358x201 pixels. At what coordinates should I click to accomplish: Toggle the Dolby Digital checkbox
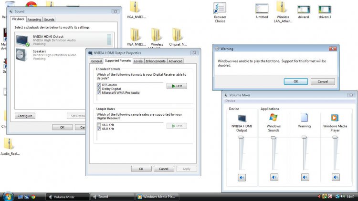tap(99, 89)
